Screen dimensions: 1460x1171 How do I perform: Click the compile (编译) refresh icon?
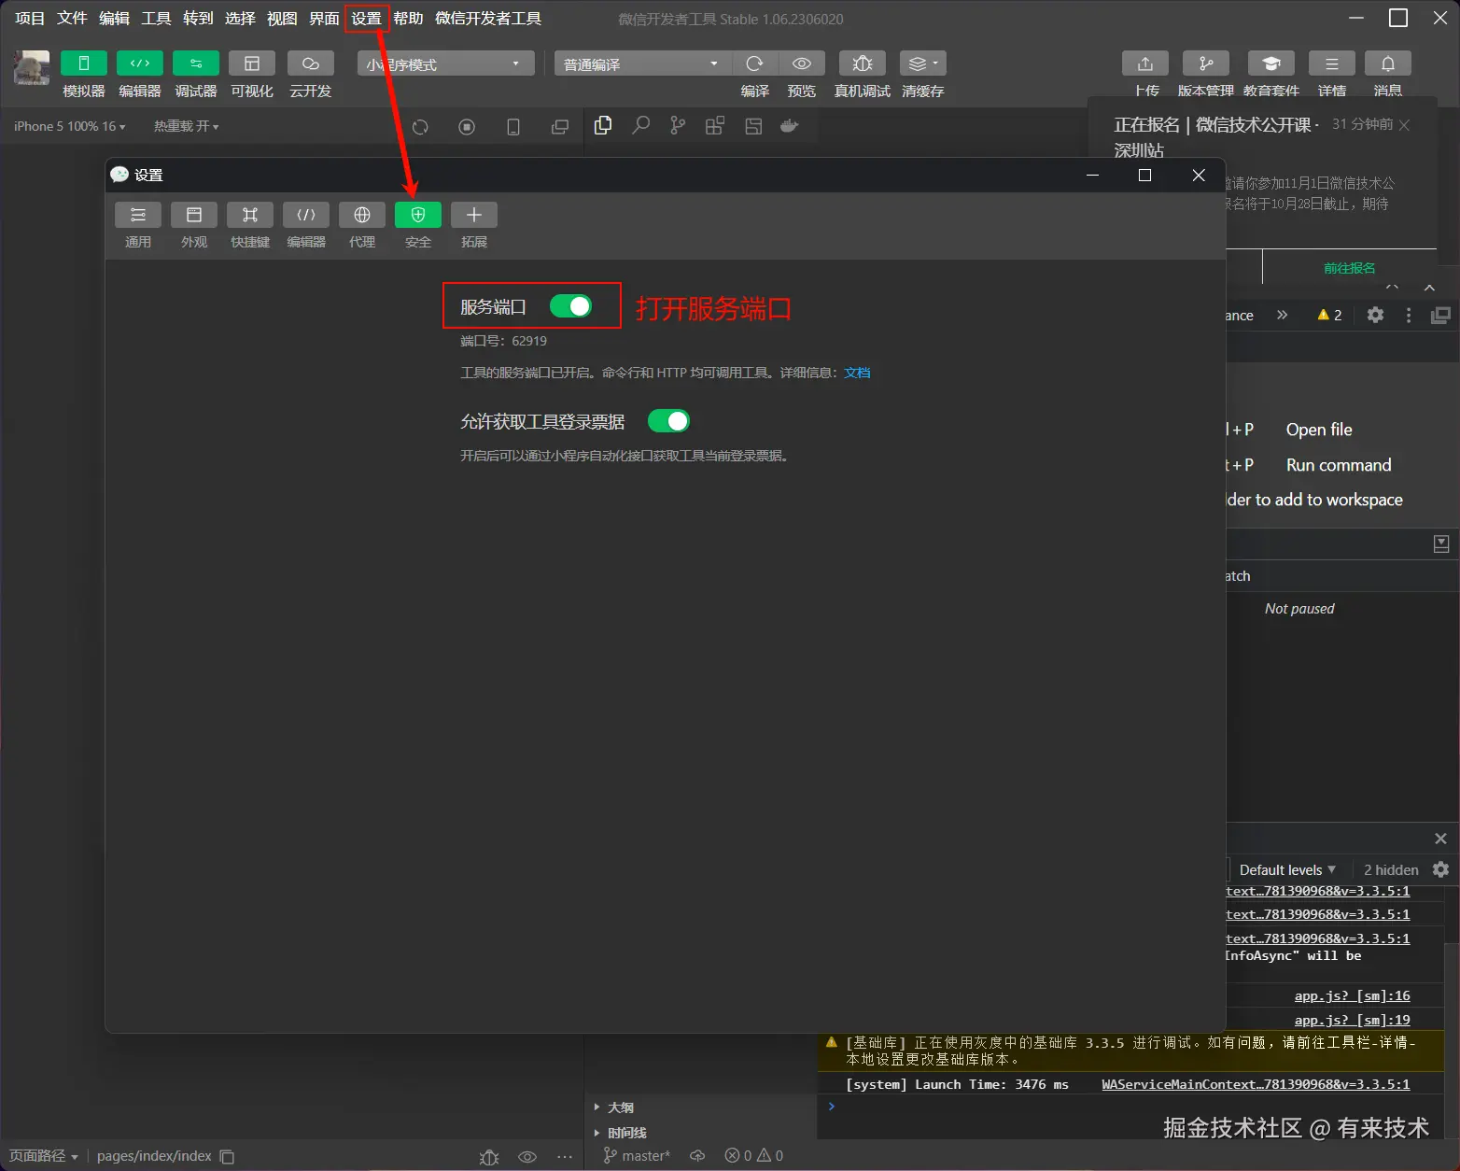755,63
